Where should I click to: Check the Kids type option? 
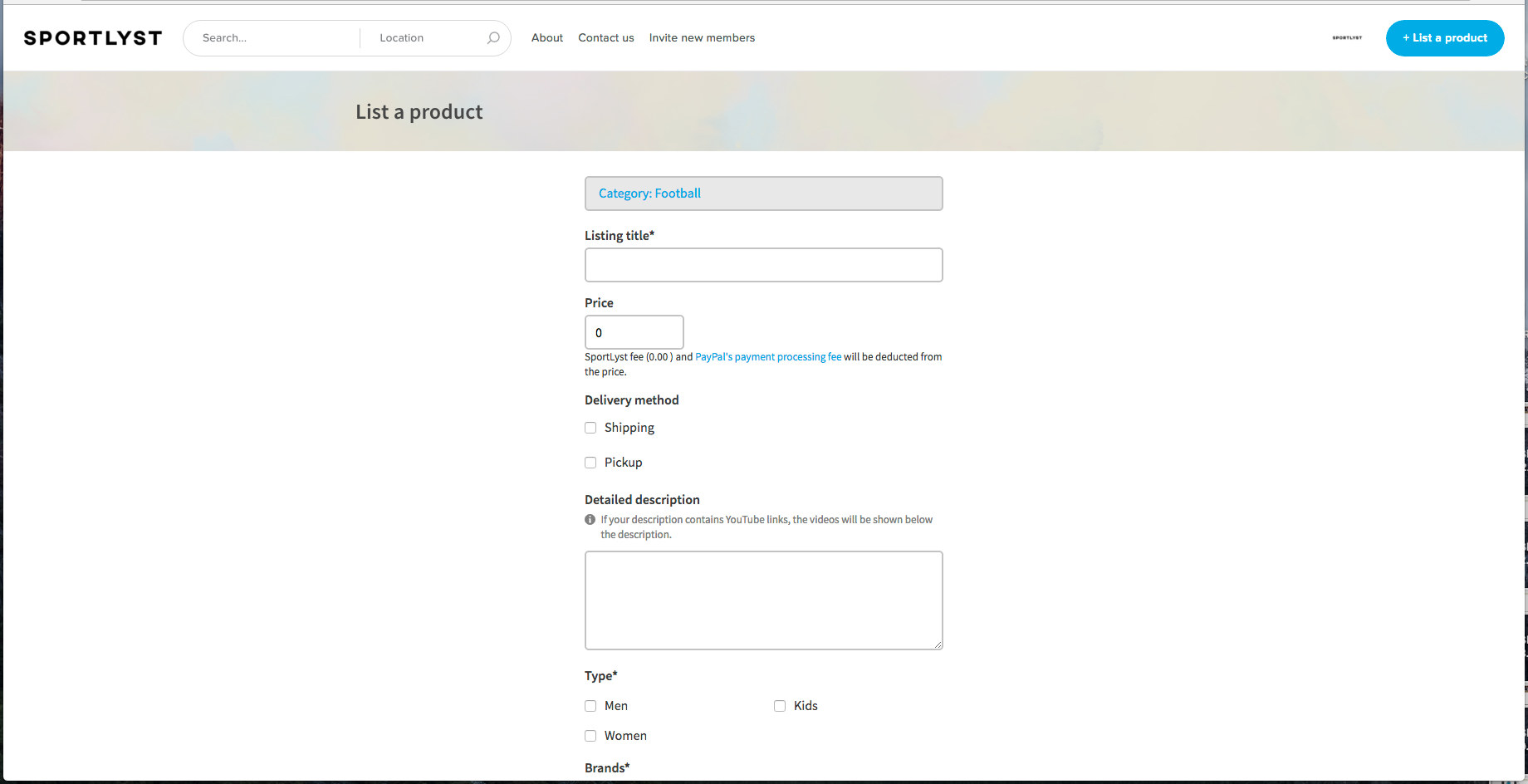pos(780,706)
